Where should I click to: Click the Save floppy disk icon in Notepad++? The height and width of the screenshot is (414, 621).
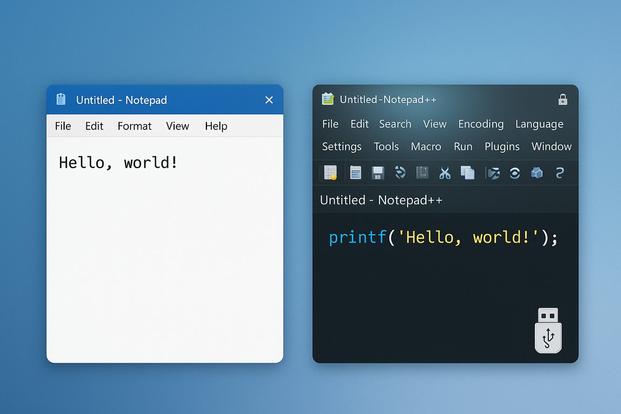pyautogui.click(x=378, y=172)
